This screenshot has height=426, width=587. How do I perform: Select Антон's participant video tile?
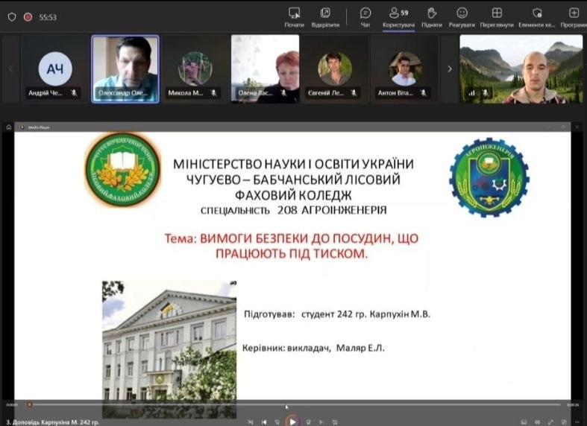tap(404, 69)
